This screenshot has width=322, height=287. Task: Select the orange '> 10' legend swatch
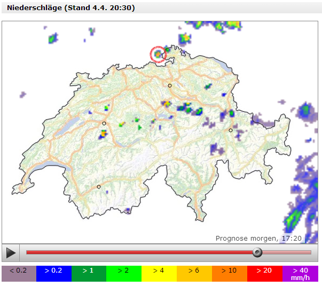pyautogui.click(x=230, y=274)
